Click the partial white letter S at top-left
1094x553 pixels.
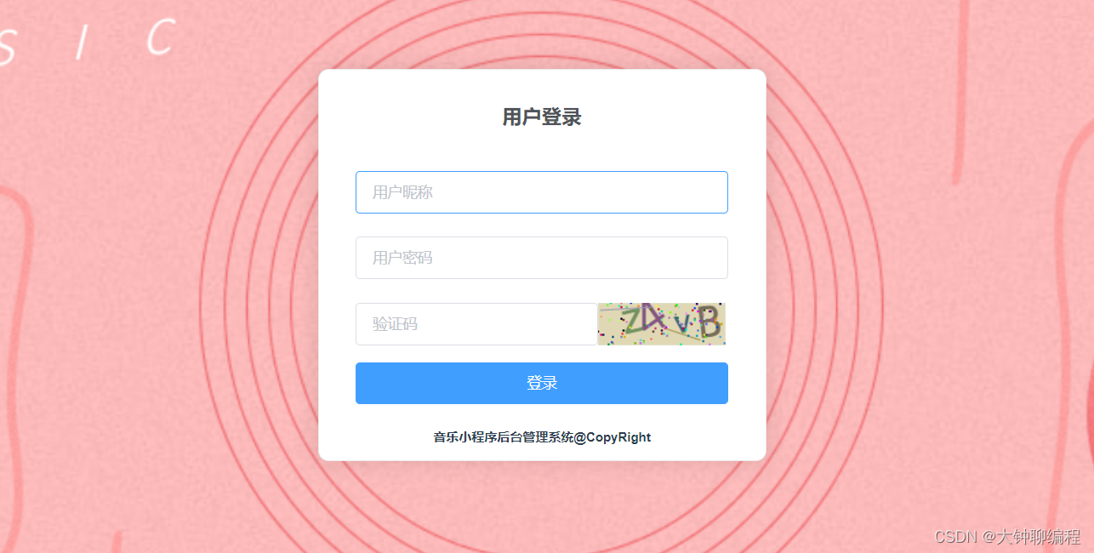click(6, 49)
